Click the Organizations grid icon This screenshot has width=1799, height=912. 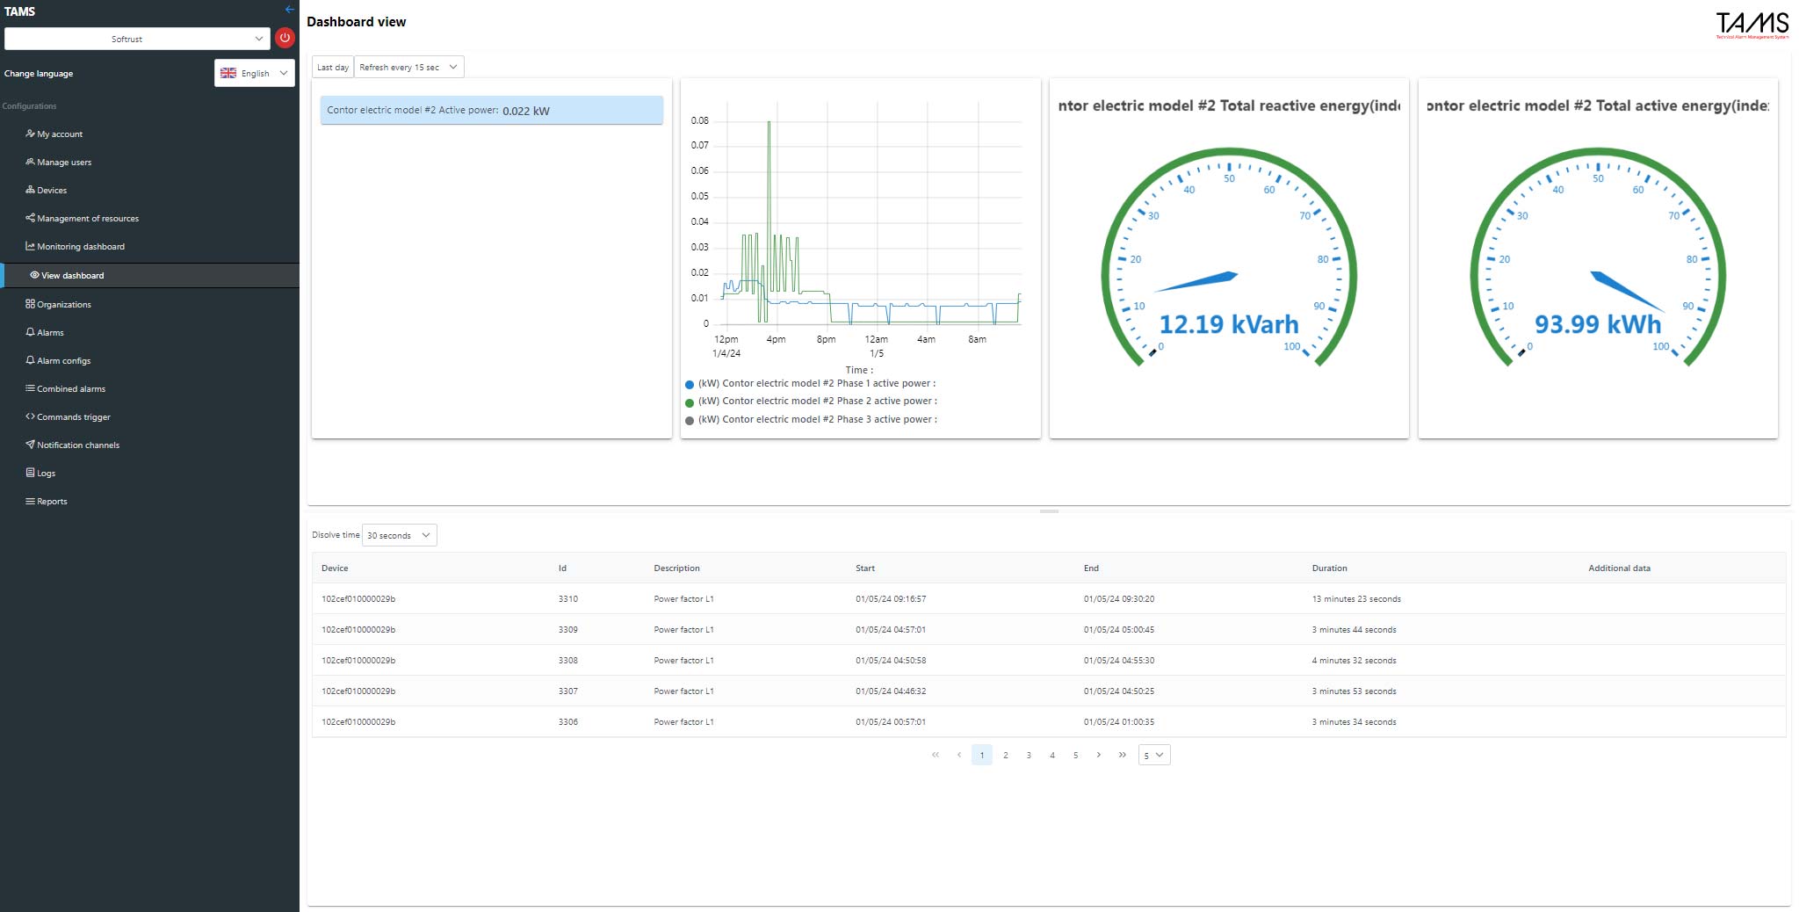pos(30,304)
